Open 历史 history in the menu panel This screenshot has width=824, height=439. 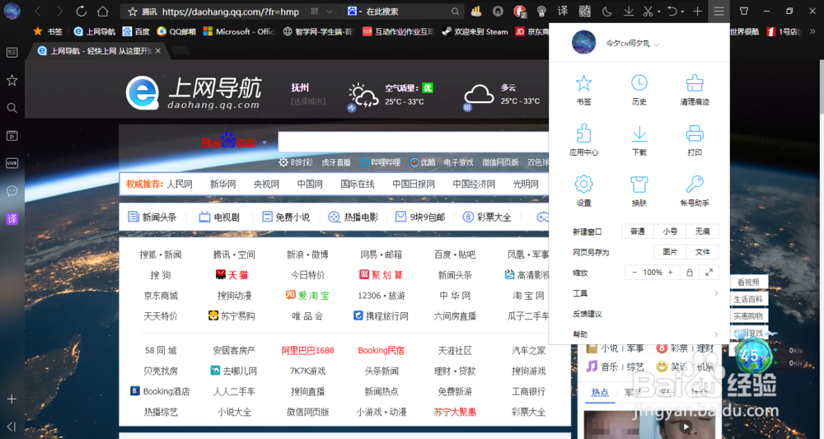[x=639, y=89]
